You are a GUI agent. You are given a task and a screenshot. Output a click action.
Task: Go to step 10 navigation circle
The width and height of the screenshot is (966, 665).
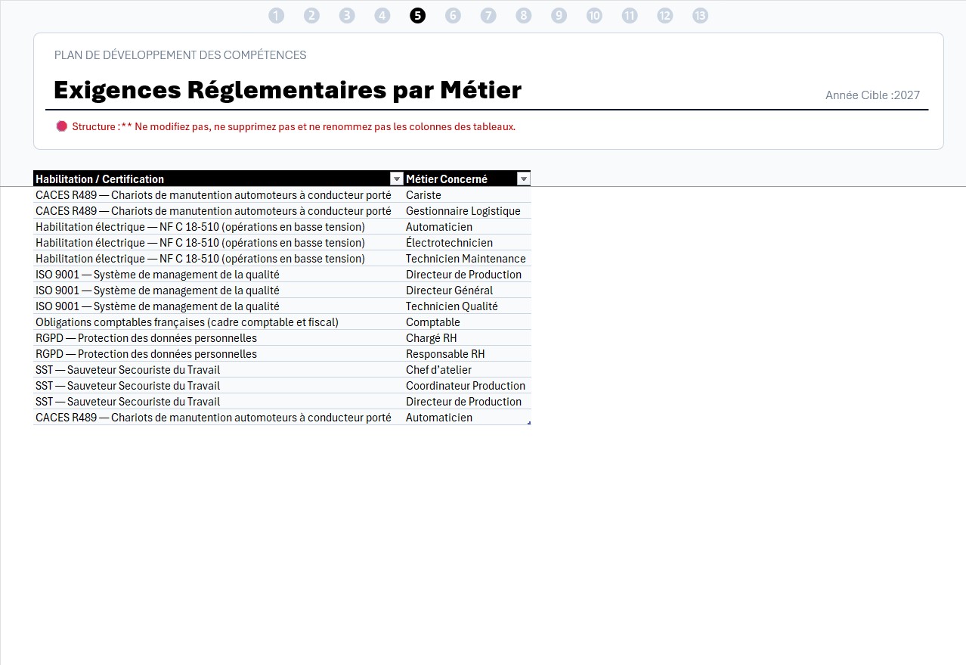point(594,15)
